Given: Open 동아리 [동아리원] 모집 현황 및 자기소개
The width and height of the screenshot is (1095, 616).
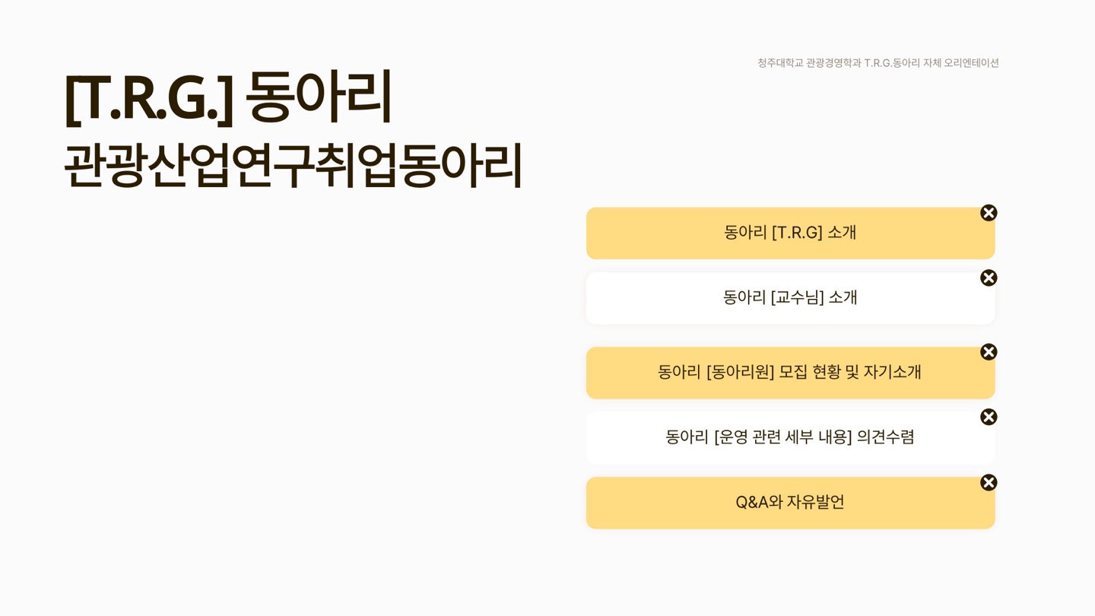Looking at the screenshot, I should coord(790,373).
